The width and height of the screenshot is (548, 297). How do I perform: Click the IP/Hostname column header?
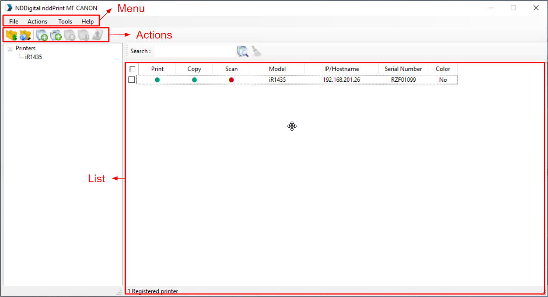tap(341, 69)
